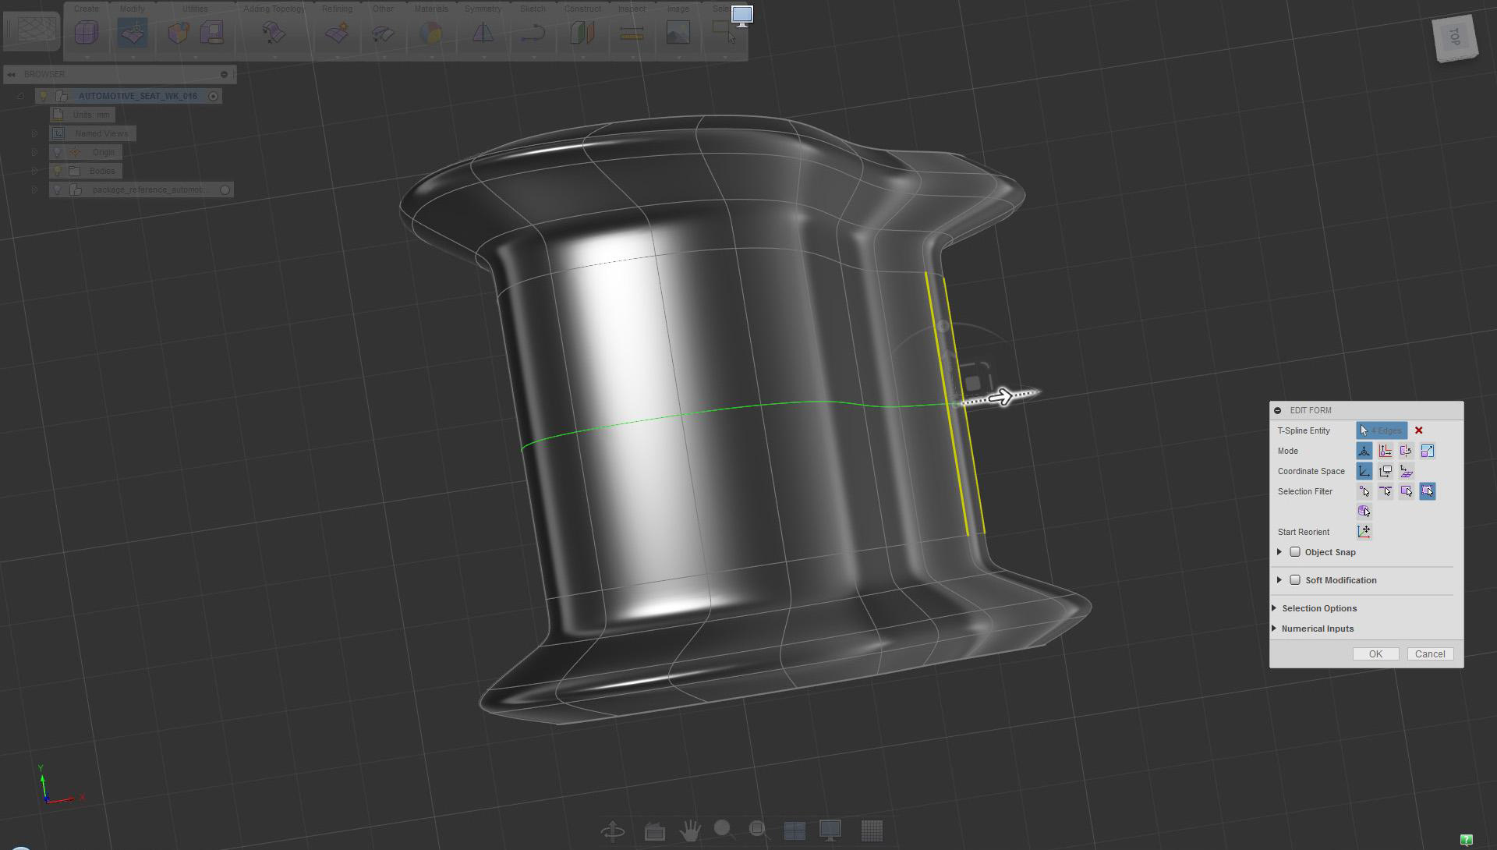Choose the Rotation mode icon

point(1407,451)
